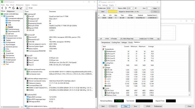Switch to the Clocks tab
This screenshot has height=109, width=195.
tap(130, 43)
